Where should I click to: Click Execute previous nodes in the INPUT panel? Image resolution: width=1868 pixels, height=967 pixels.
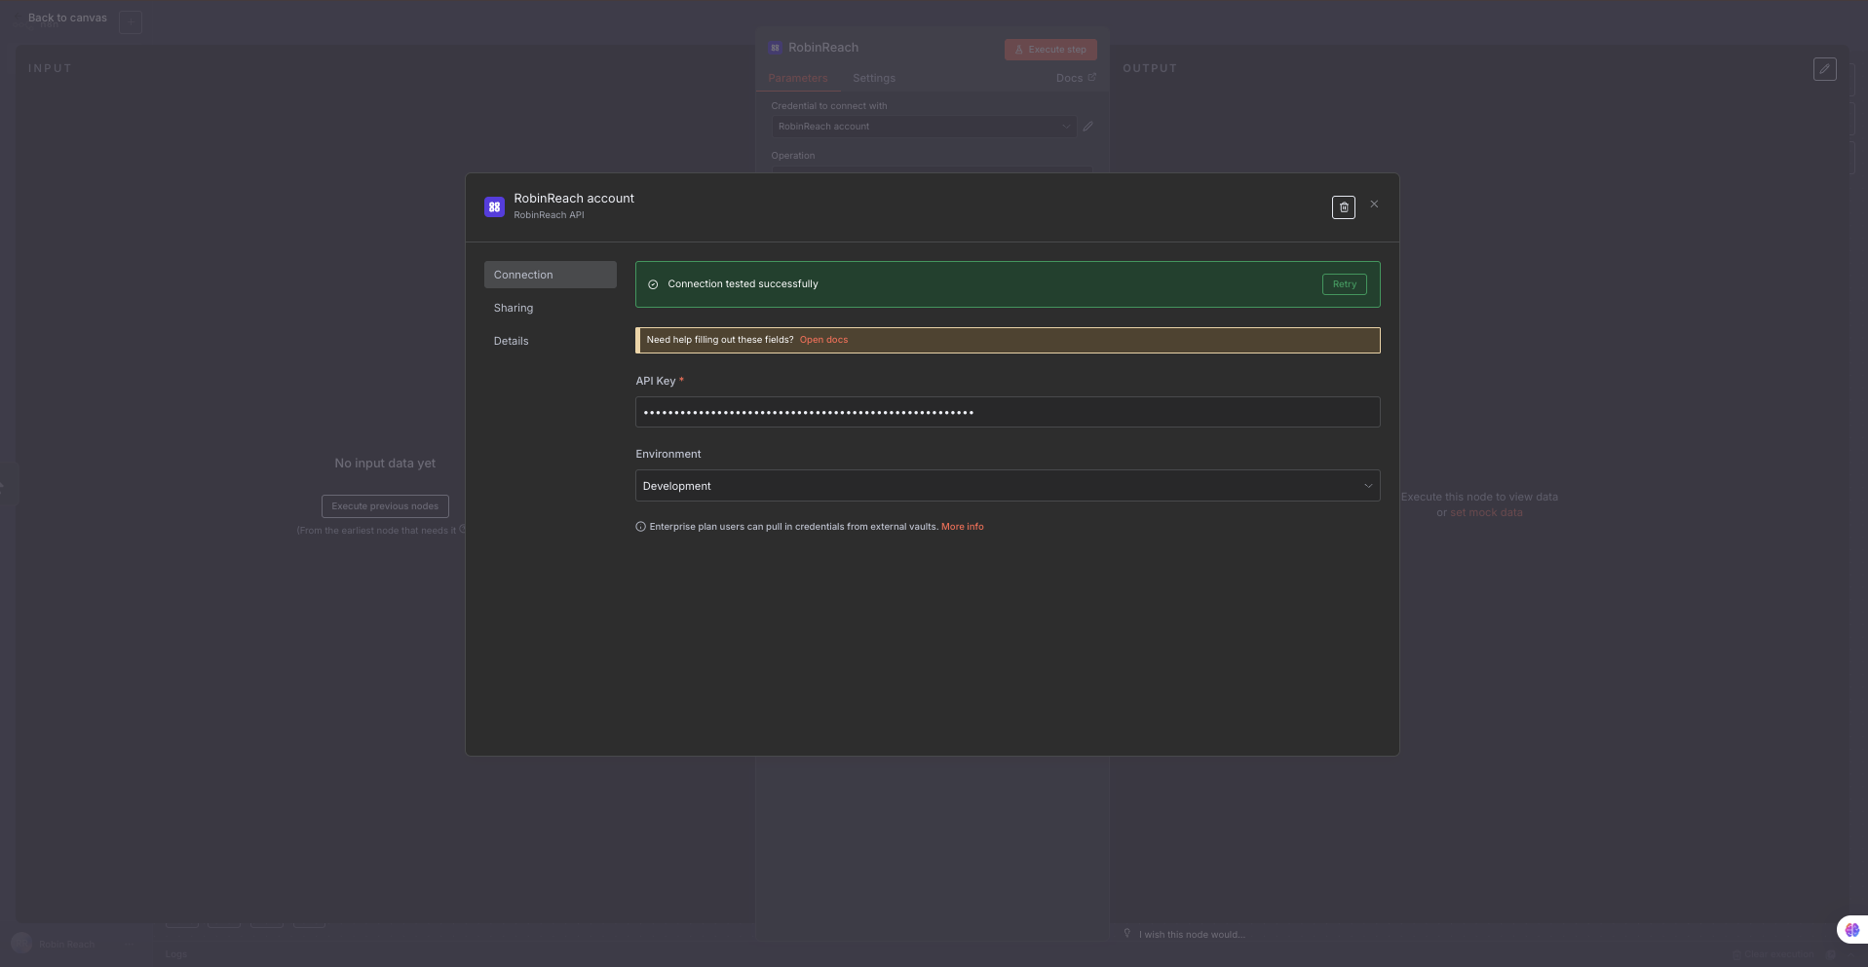pyautogui.click(x=385, y=506)
